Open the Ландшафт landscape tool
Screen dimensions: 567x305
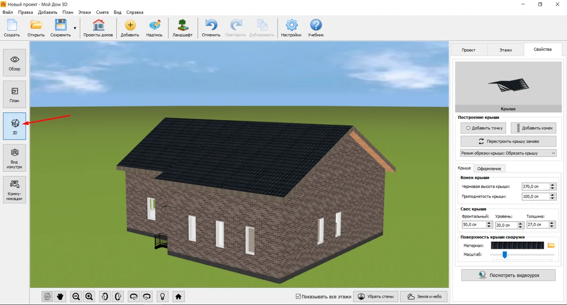pyautogui.click(x=182, y=28)
